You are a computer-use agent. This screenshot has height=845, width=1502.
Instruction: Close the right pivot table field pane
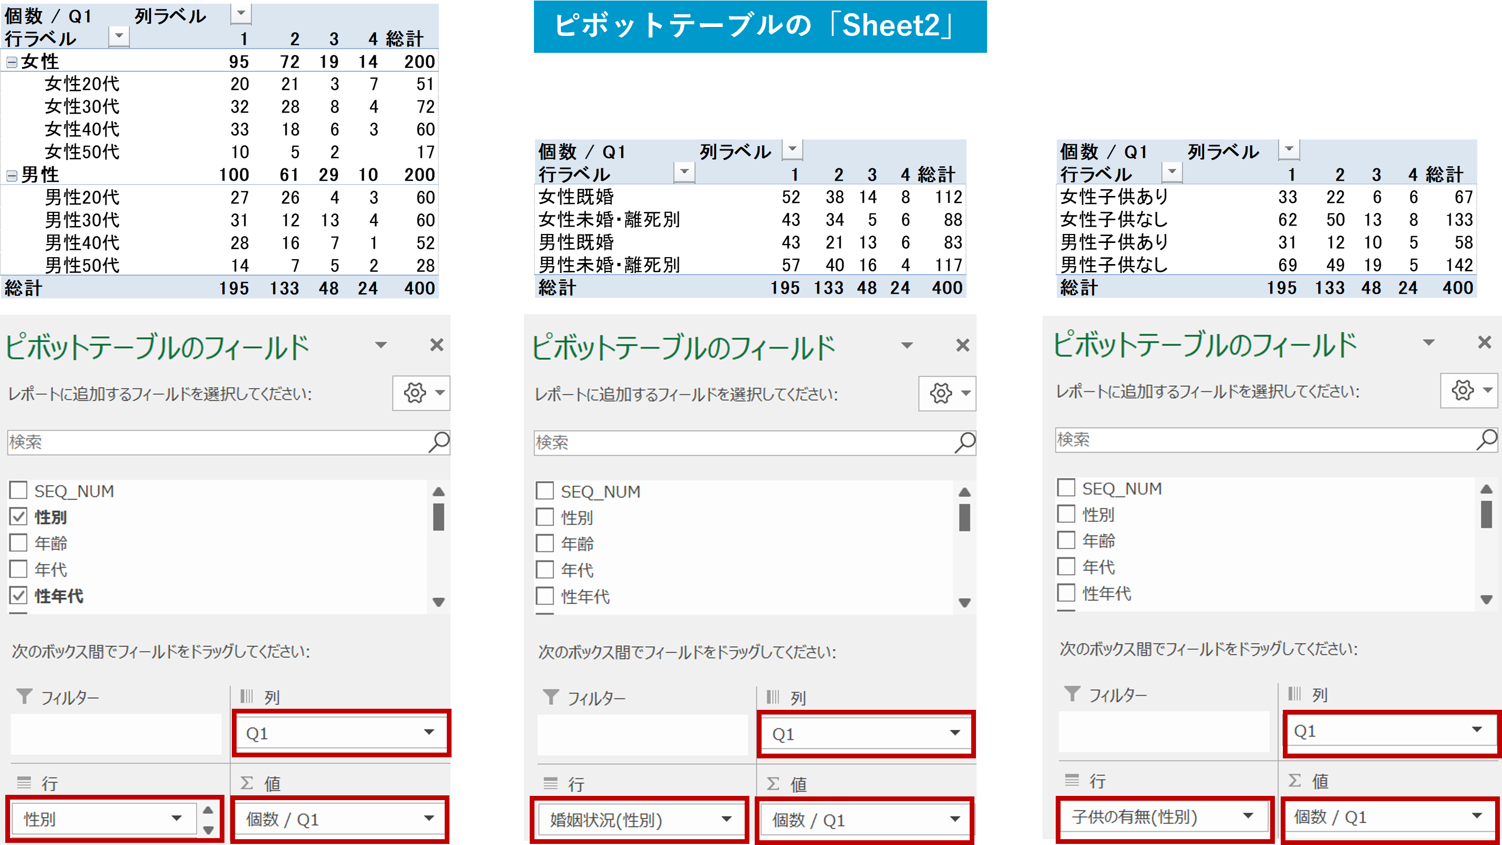1485,342
